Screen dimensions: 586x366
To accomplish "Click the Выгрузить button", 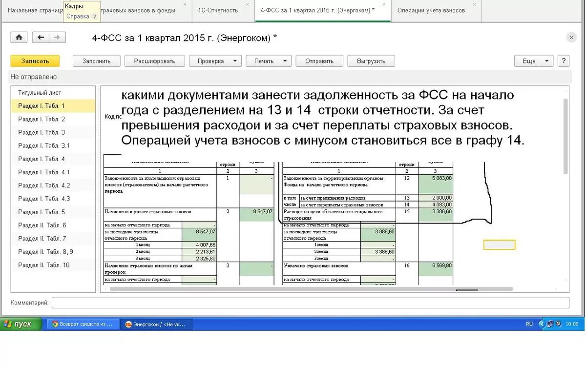I will click(x=371, y=61).
